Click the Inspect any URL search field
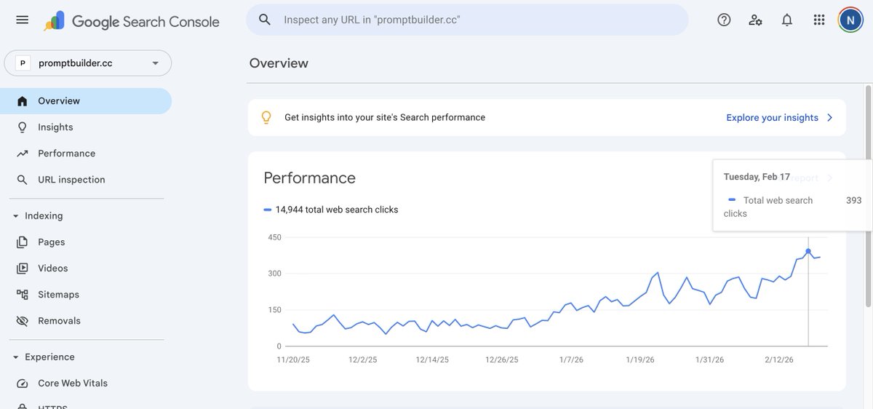Image resolution: width=873 pixels, height=409 pixels. [467, 20]
